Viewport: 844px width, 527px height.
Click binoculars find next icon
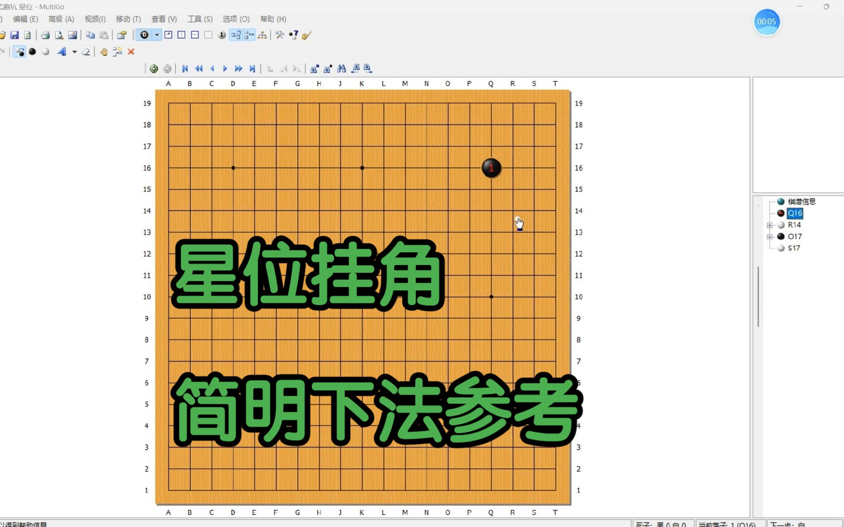pos(368,69)
